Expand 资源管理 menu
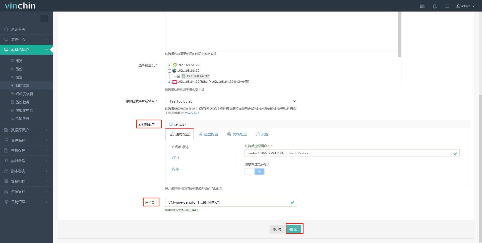This screenshot has width=482, height=243. coord(26,192)
